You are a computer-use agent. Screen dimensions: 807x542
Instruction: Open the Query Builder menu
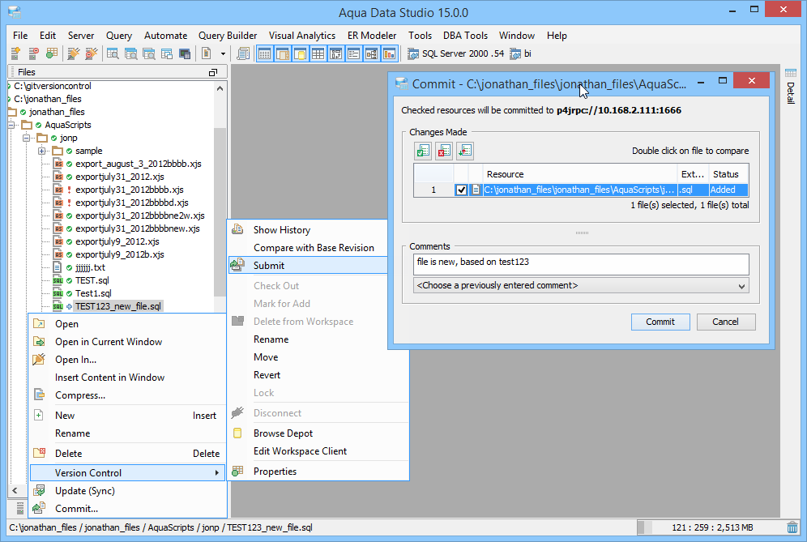pyautogui.click(x=228, y=36)
